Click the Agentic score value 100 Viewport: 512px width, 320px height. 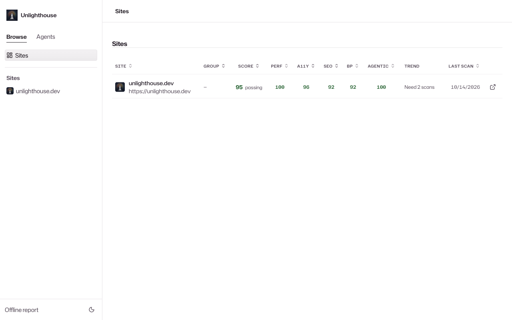click(381, 87)
